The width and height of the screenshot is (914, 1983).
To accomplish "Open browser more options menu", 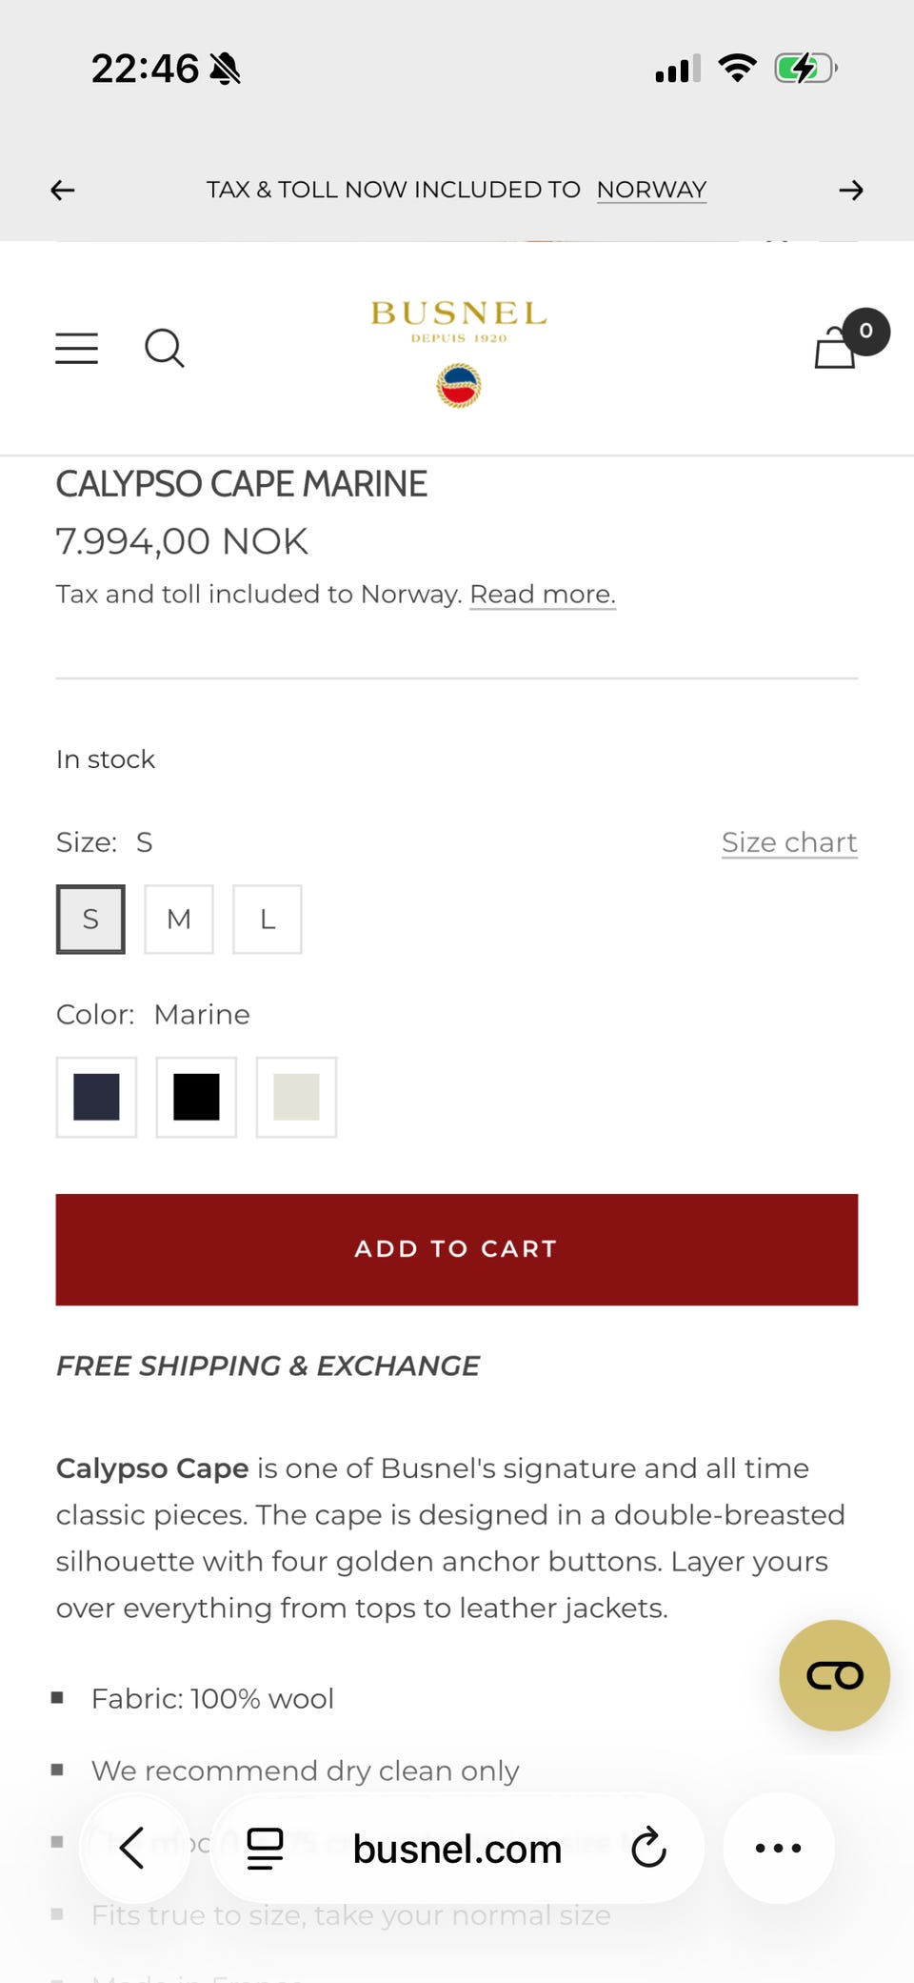I will pos(778,1848).
